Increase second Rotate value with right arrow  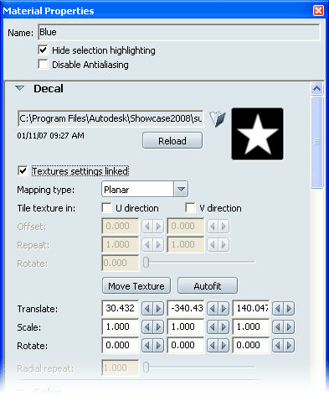click(x=224, y=346)
